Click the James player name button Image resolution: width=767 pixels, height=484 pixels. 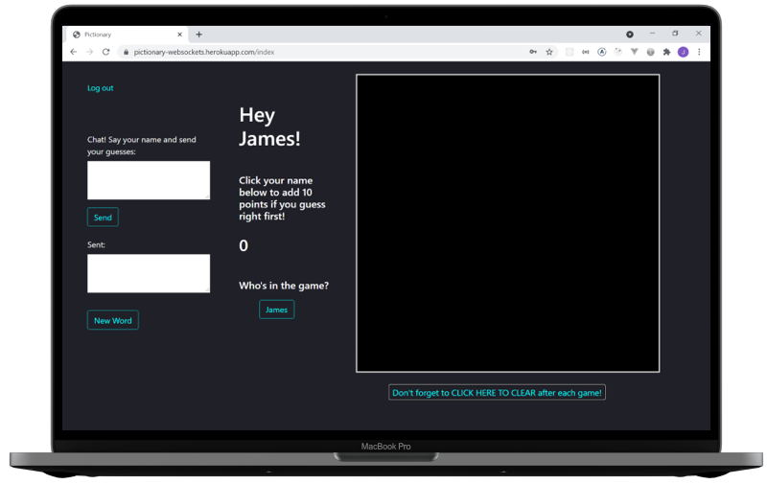pyautogui.click(x=276, y=310)
